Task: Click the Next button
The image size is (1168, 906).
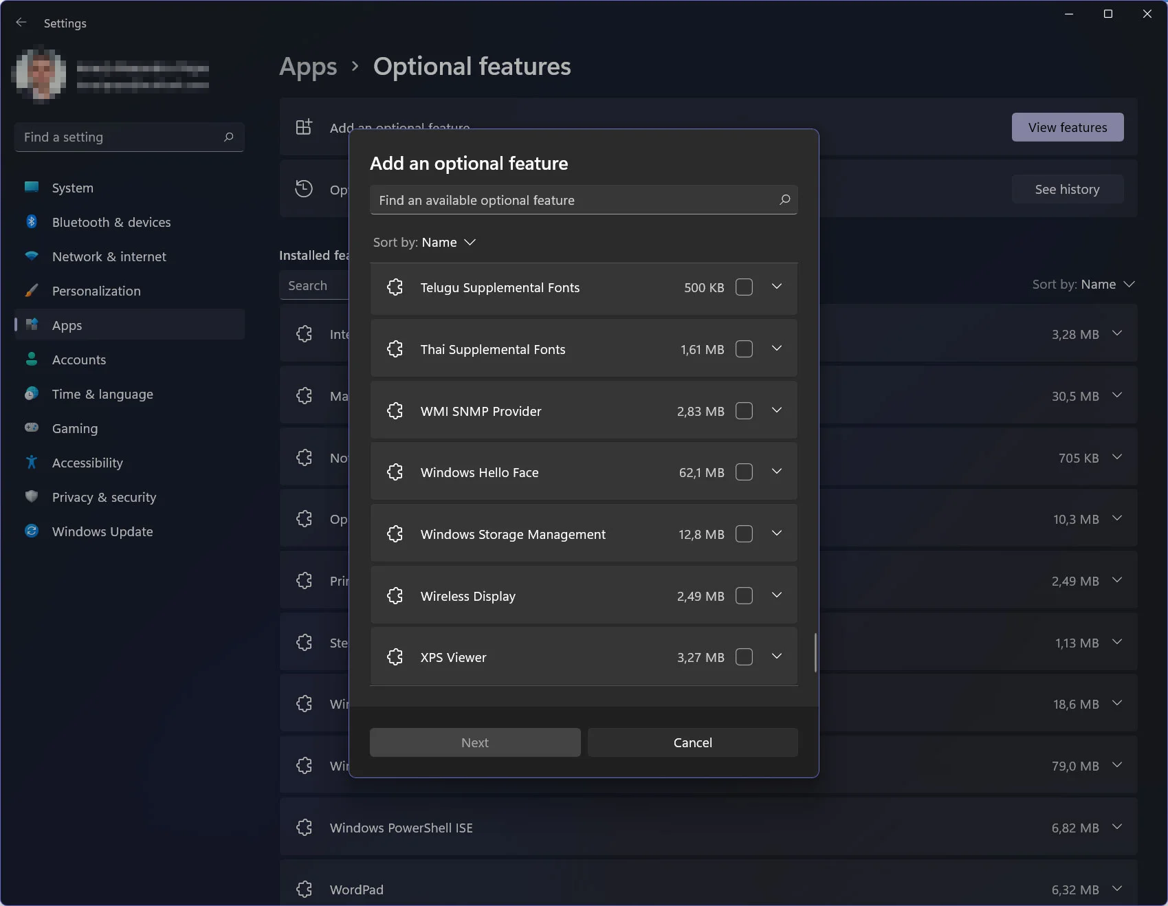Action: coord(475,742)
